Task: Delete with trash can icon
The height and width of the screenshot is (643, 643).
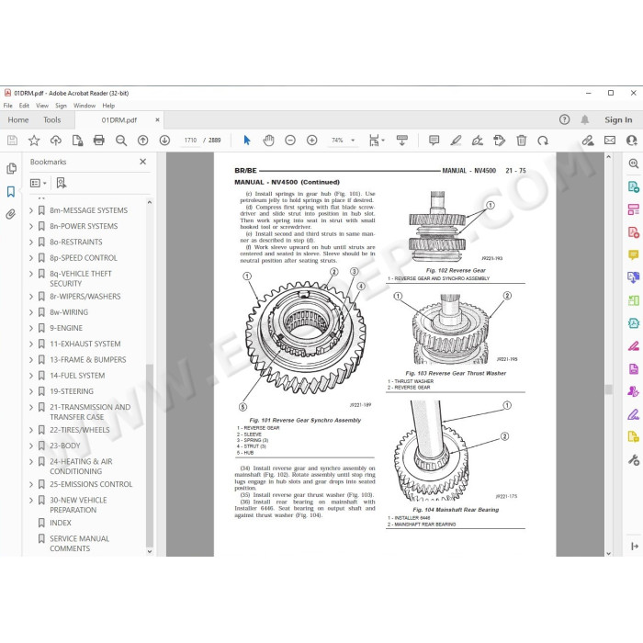Action: tap(521, 141)
